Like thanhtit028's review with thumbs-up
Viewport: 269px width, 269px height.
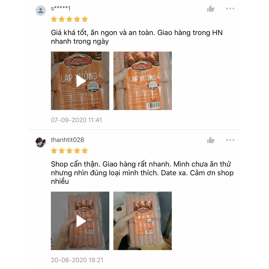[x=211, y=140]
